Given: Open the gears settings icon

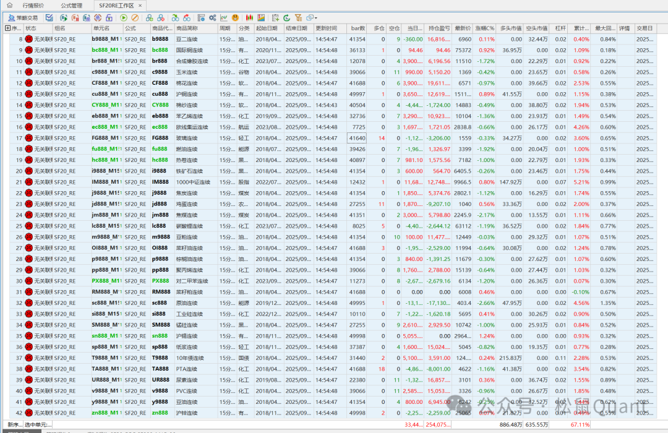Looking at the screenshot, I should pyautogui.click(x=212, y=18).
